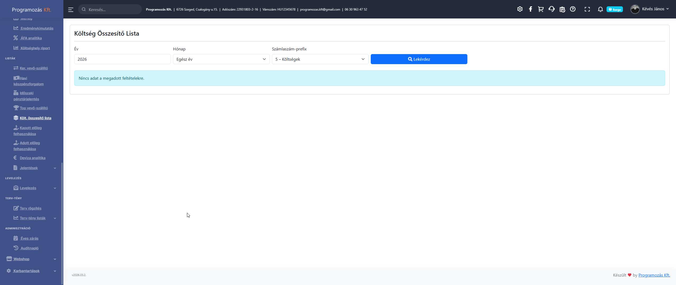Click the Ker. vevő-szállító arrows icon

click(x=16, y=68)
